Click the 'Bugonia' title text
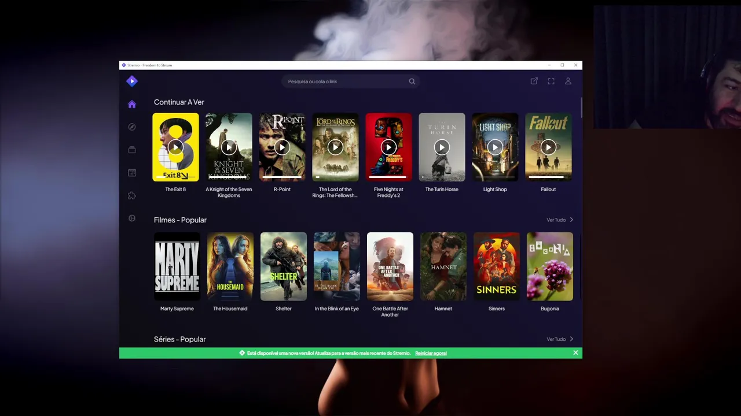The width and height of the screenshot is (741, 416). point(550,309)
